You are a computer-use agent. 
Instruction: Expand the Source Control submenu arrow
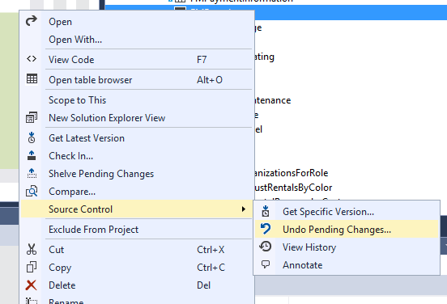point(243,209)
